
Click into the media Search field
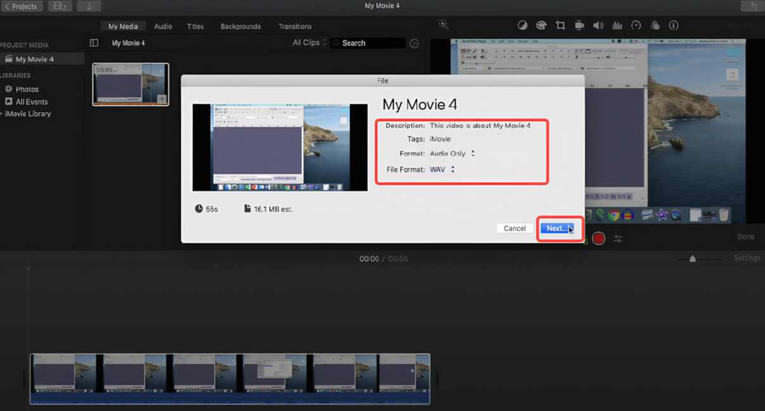pyautogui.click(x=368, y=43)
